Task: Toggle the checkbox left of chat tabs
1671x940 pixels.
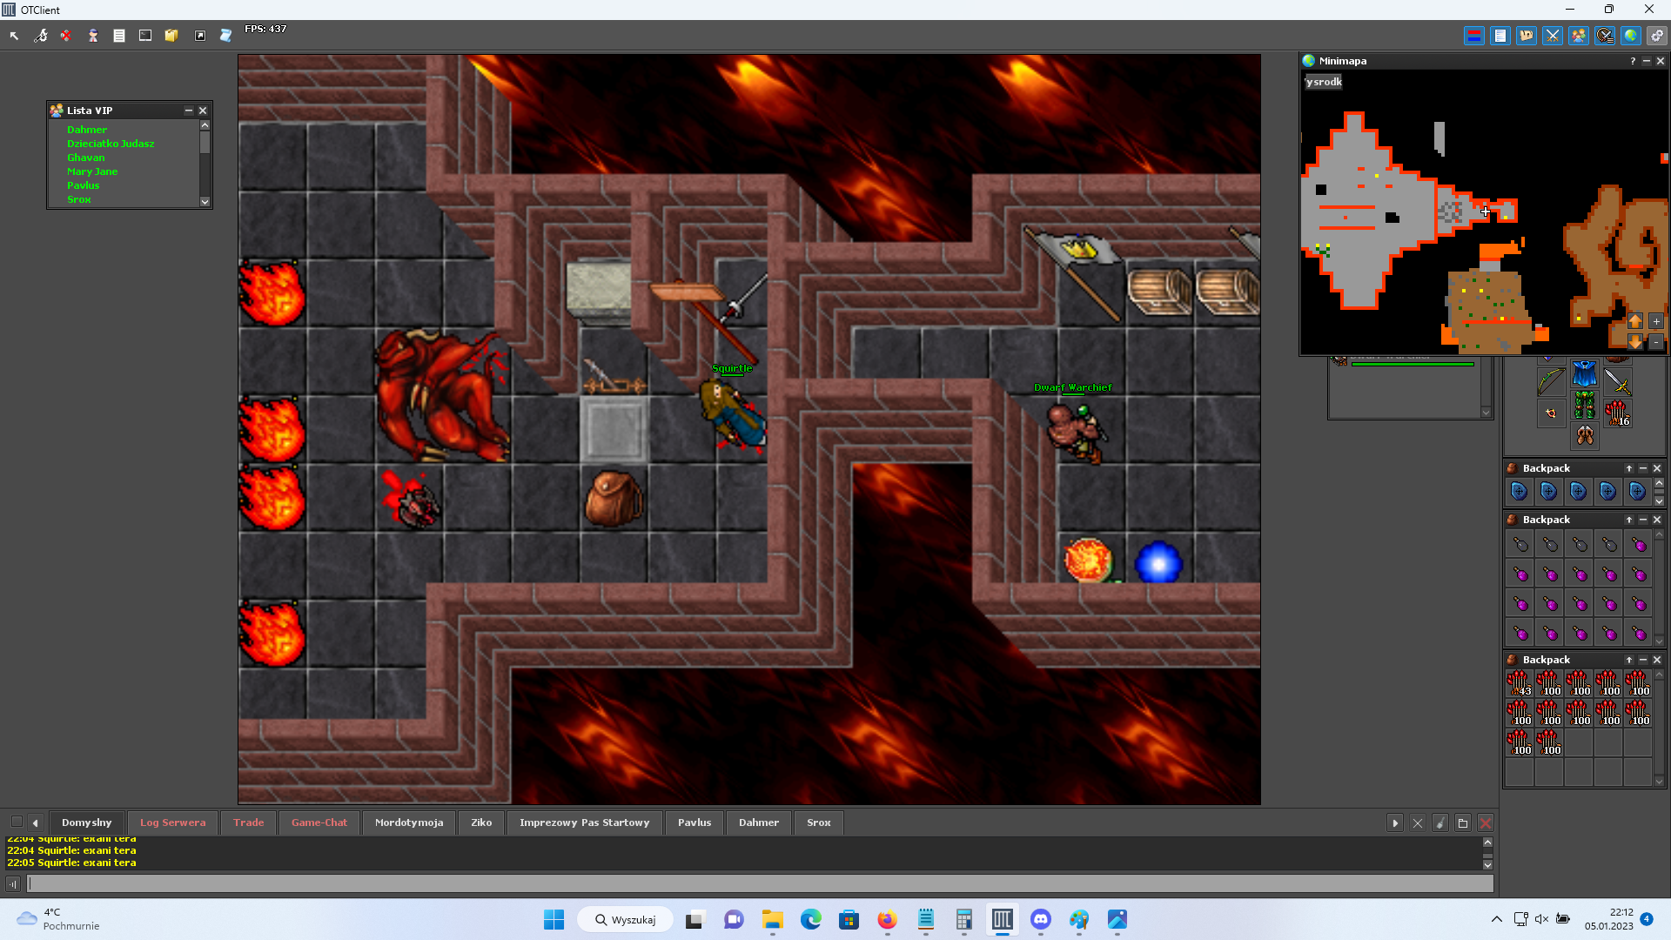Action: tap(17, 822)
